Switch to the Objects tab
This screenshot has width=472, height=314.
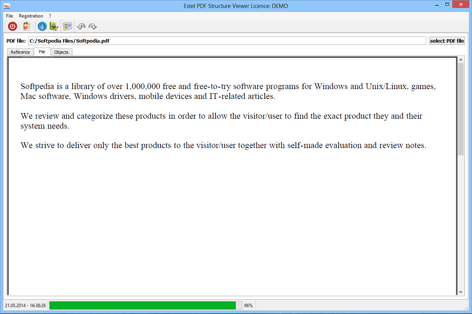61,52
